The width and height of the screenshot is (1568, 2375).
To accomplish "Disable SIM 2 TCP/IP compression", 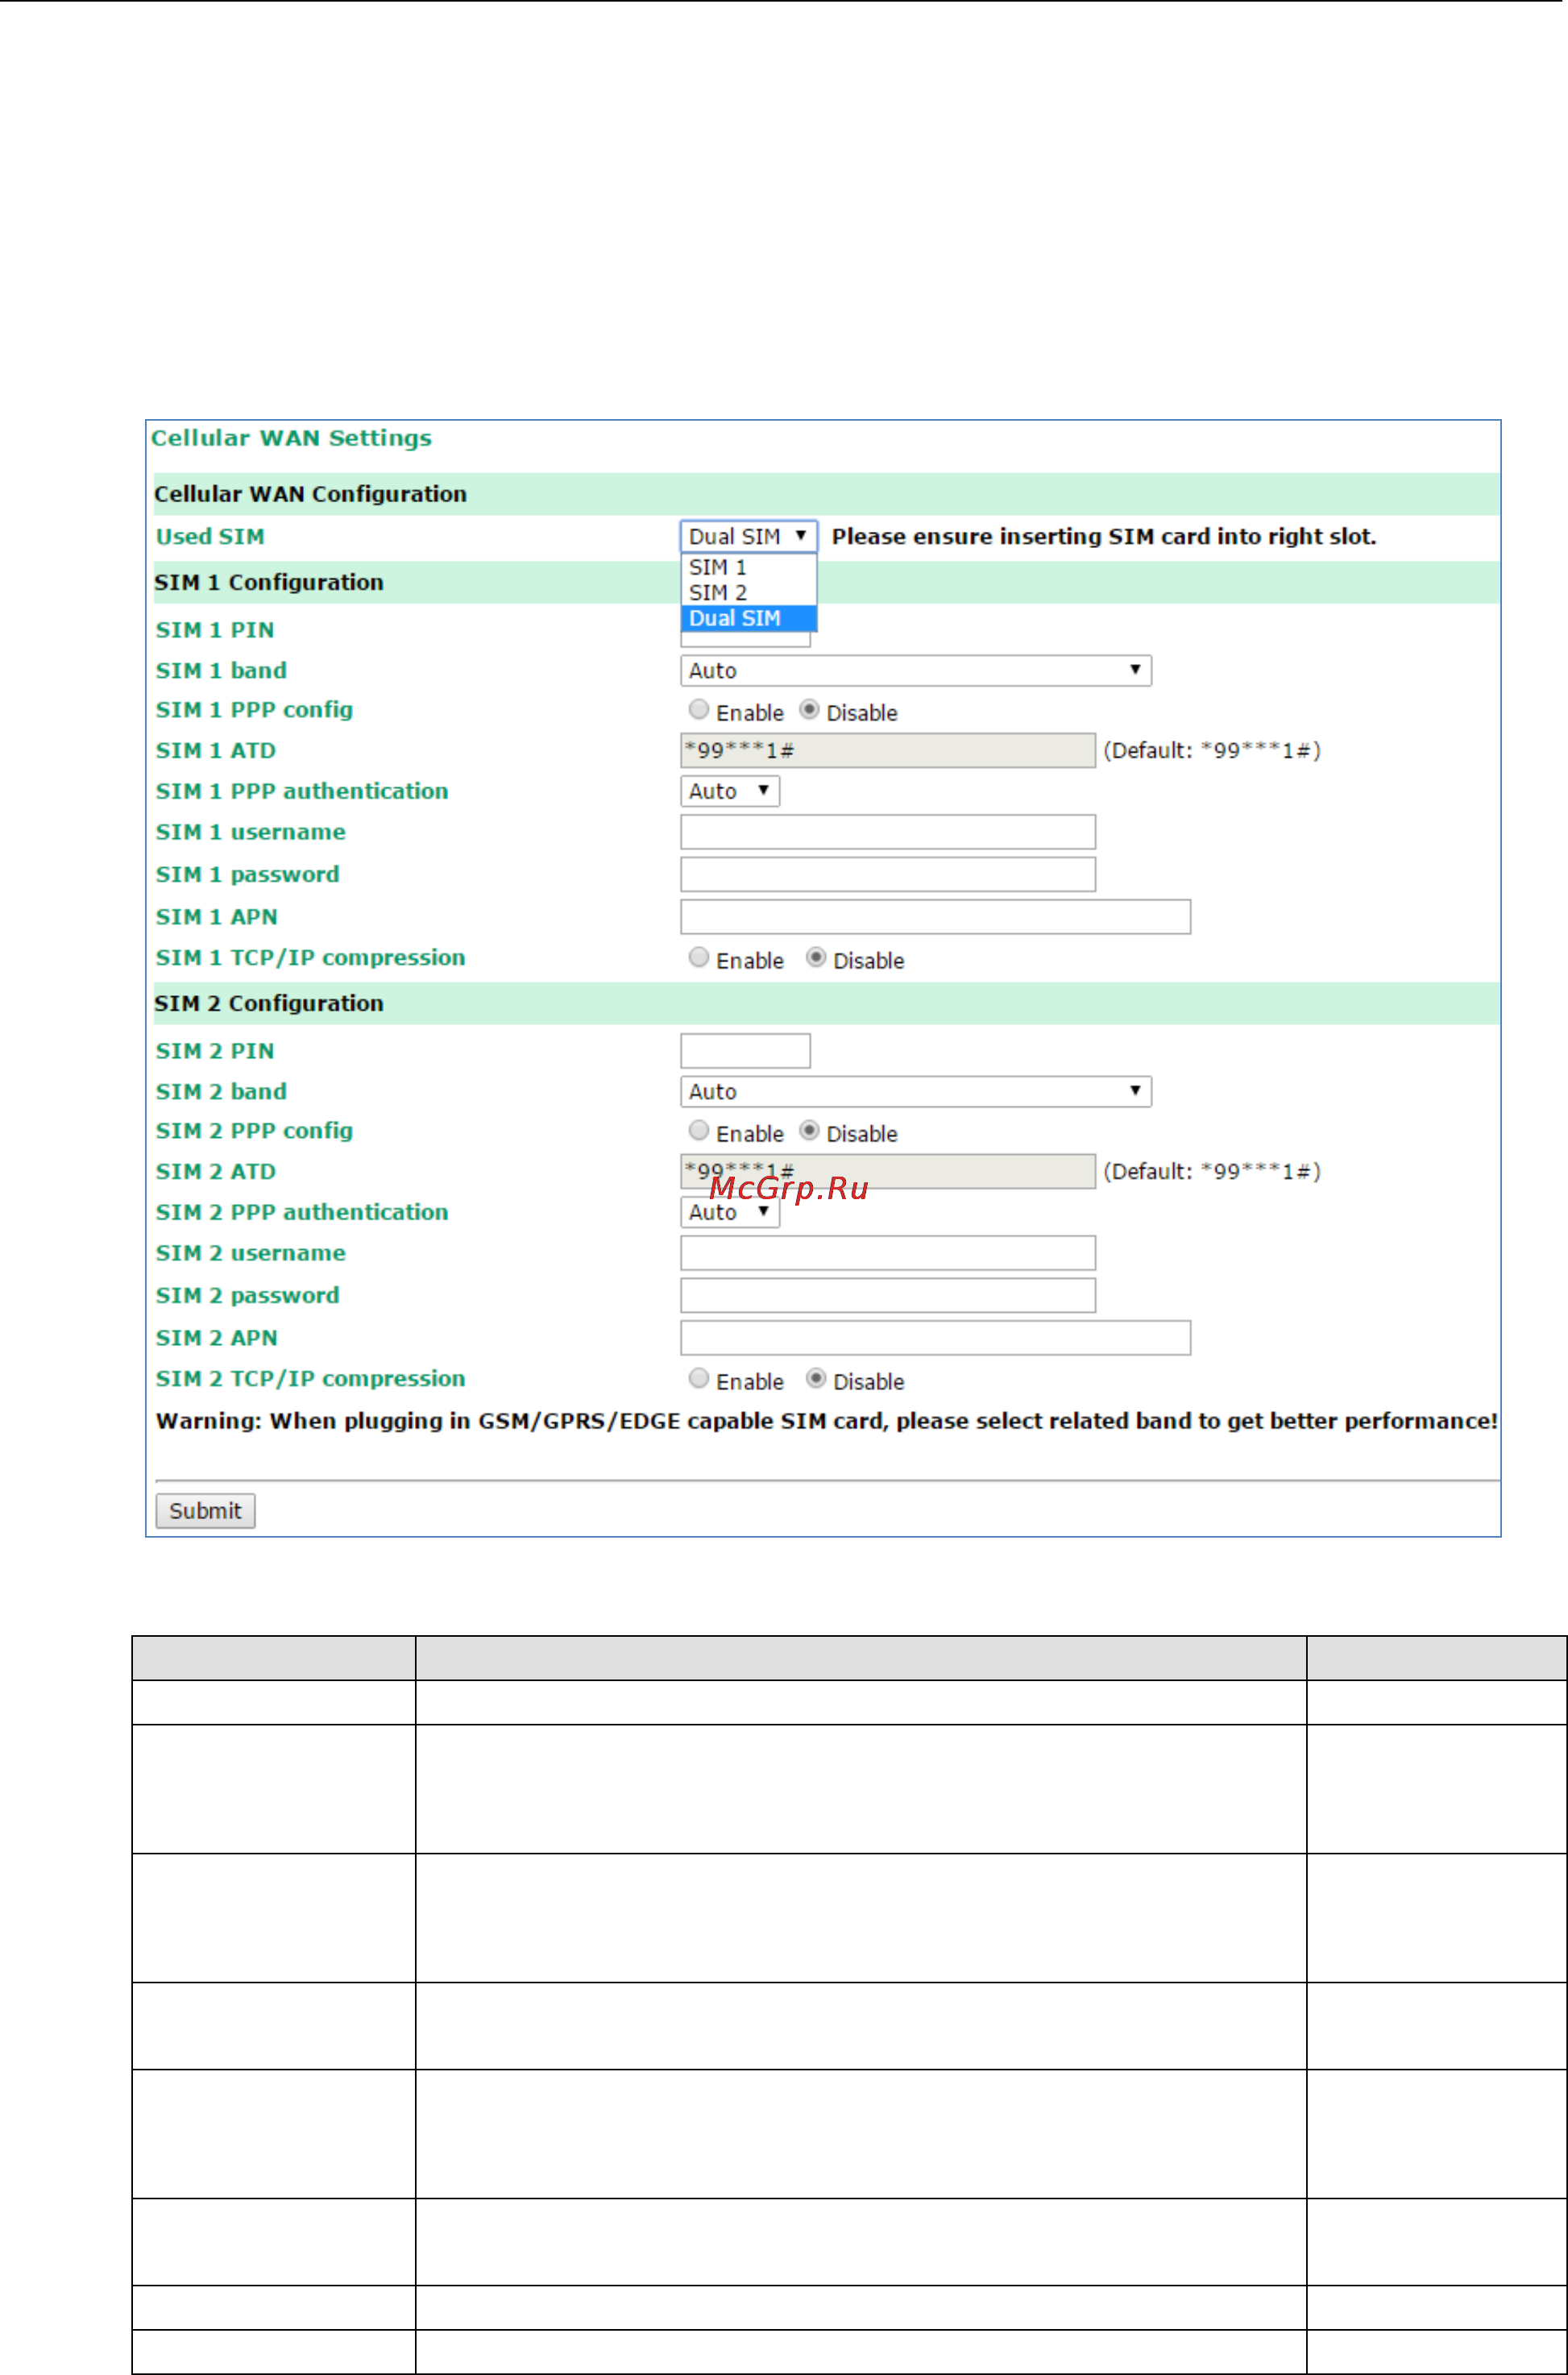I will 816,1378.
